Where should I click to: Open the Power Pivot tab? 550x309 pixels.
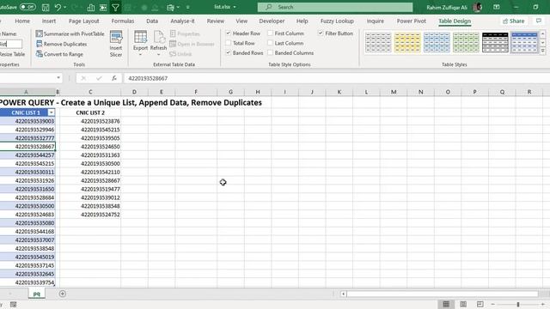point(411,21)
